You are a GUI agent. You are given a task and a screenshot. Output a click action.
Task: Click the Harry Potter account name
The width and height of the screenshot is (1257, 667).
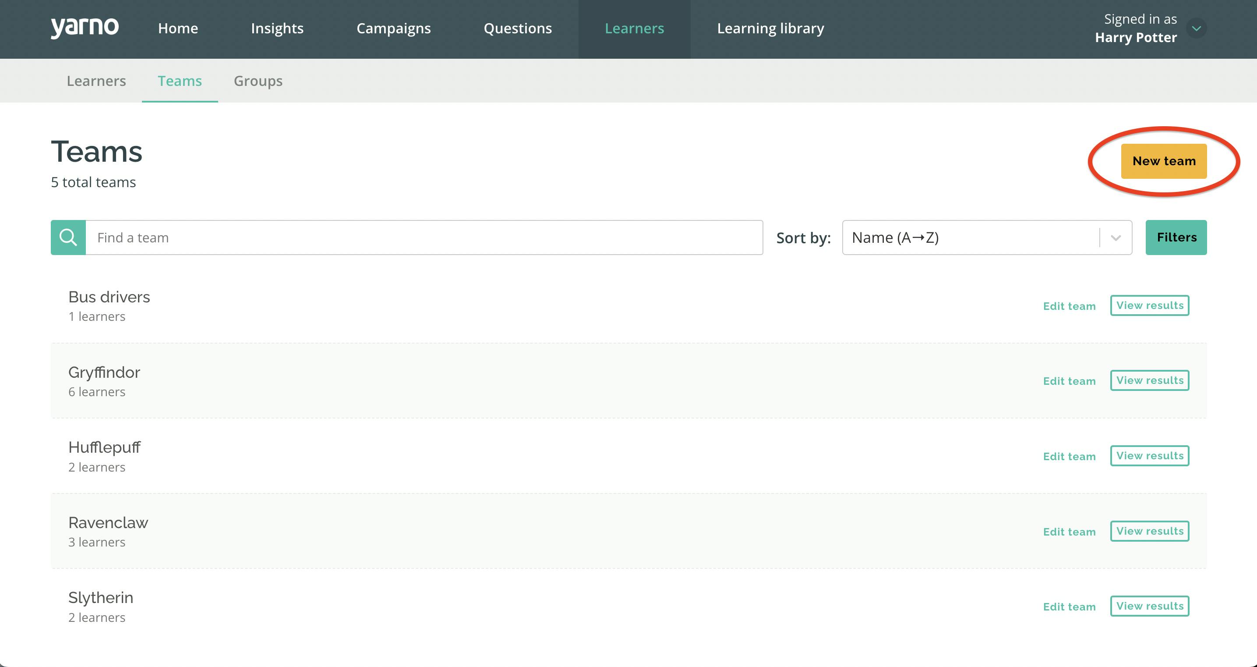click(1136, 38)
